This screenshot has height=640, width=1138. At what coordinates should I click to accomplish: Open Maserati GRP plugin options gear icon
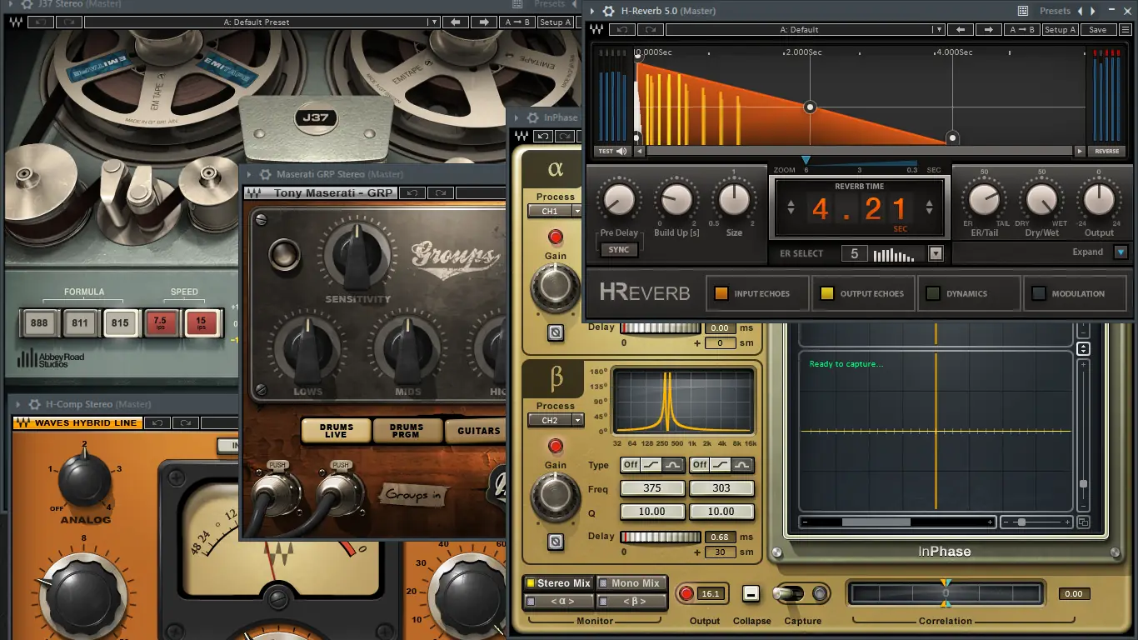(265, 174)
